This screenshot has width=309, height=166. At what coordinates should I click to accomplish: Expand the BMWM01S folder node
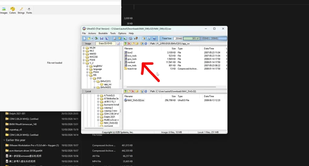(x=94, y=87)
